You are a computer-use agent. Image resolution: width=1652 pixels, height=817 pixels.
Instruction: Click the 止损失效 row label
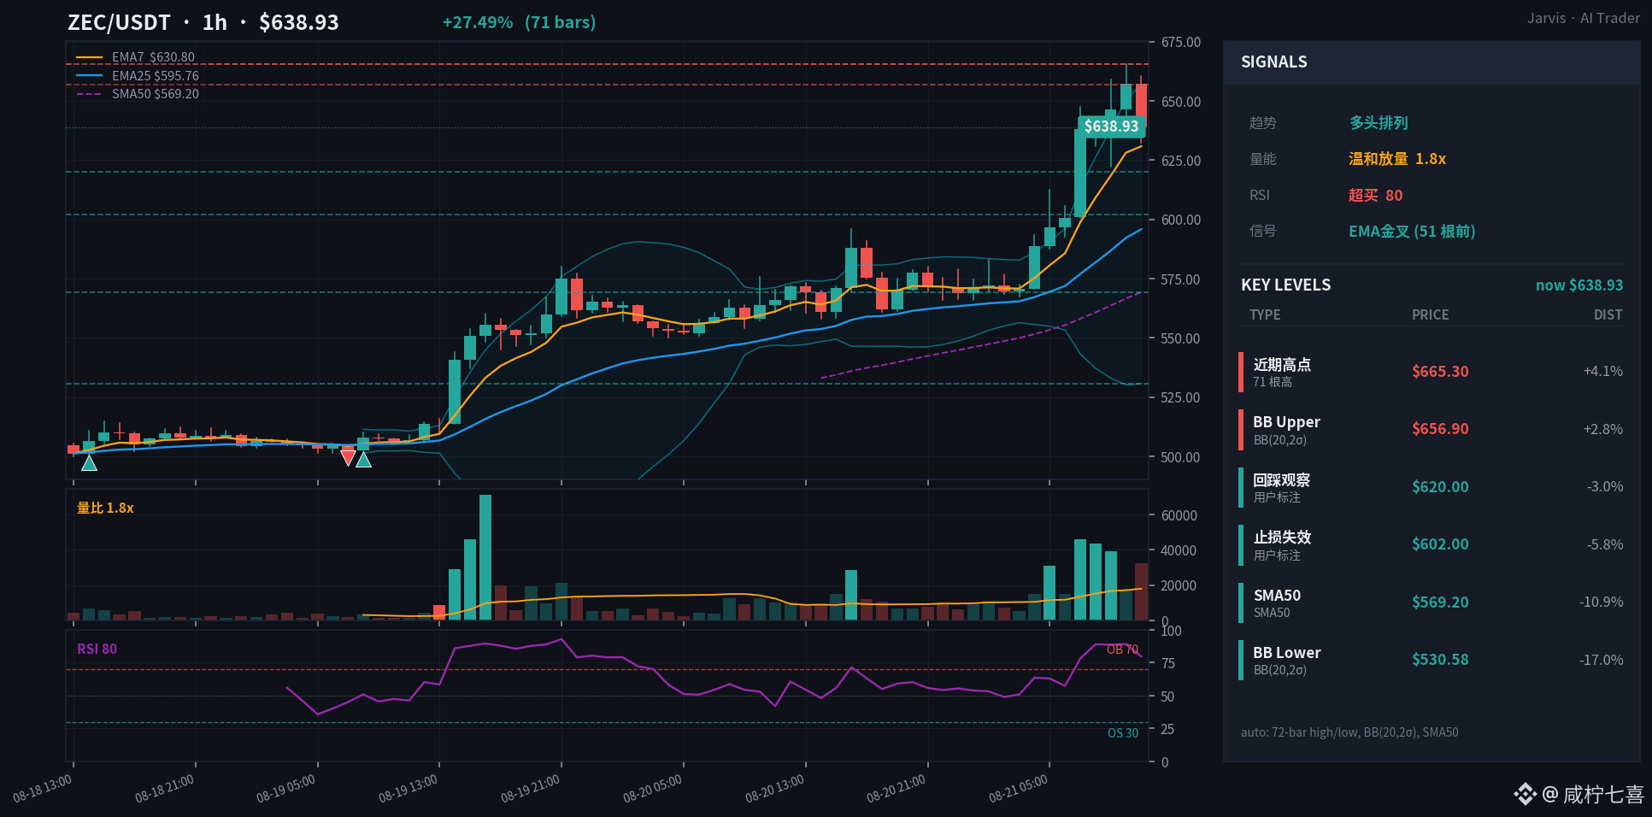[x=1282, y=538]
